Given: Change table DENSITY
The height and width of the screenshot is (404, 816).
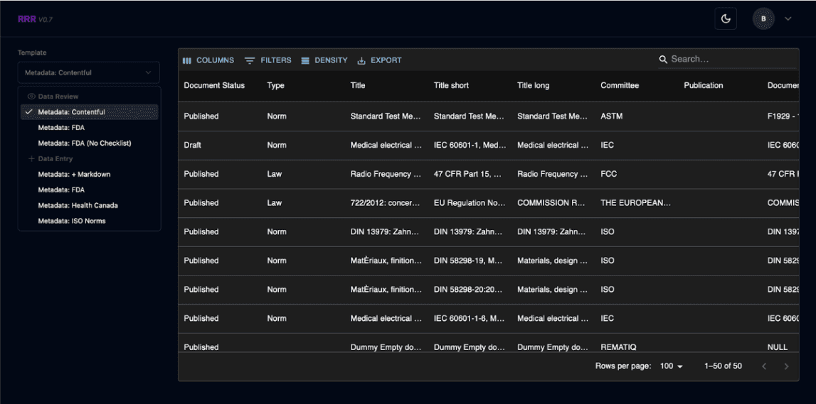Looking at the screenshot, I should coord(324,60).
